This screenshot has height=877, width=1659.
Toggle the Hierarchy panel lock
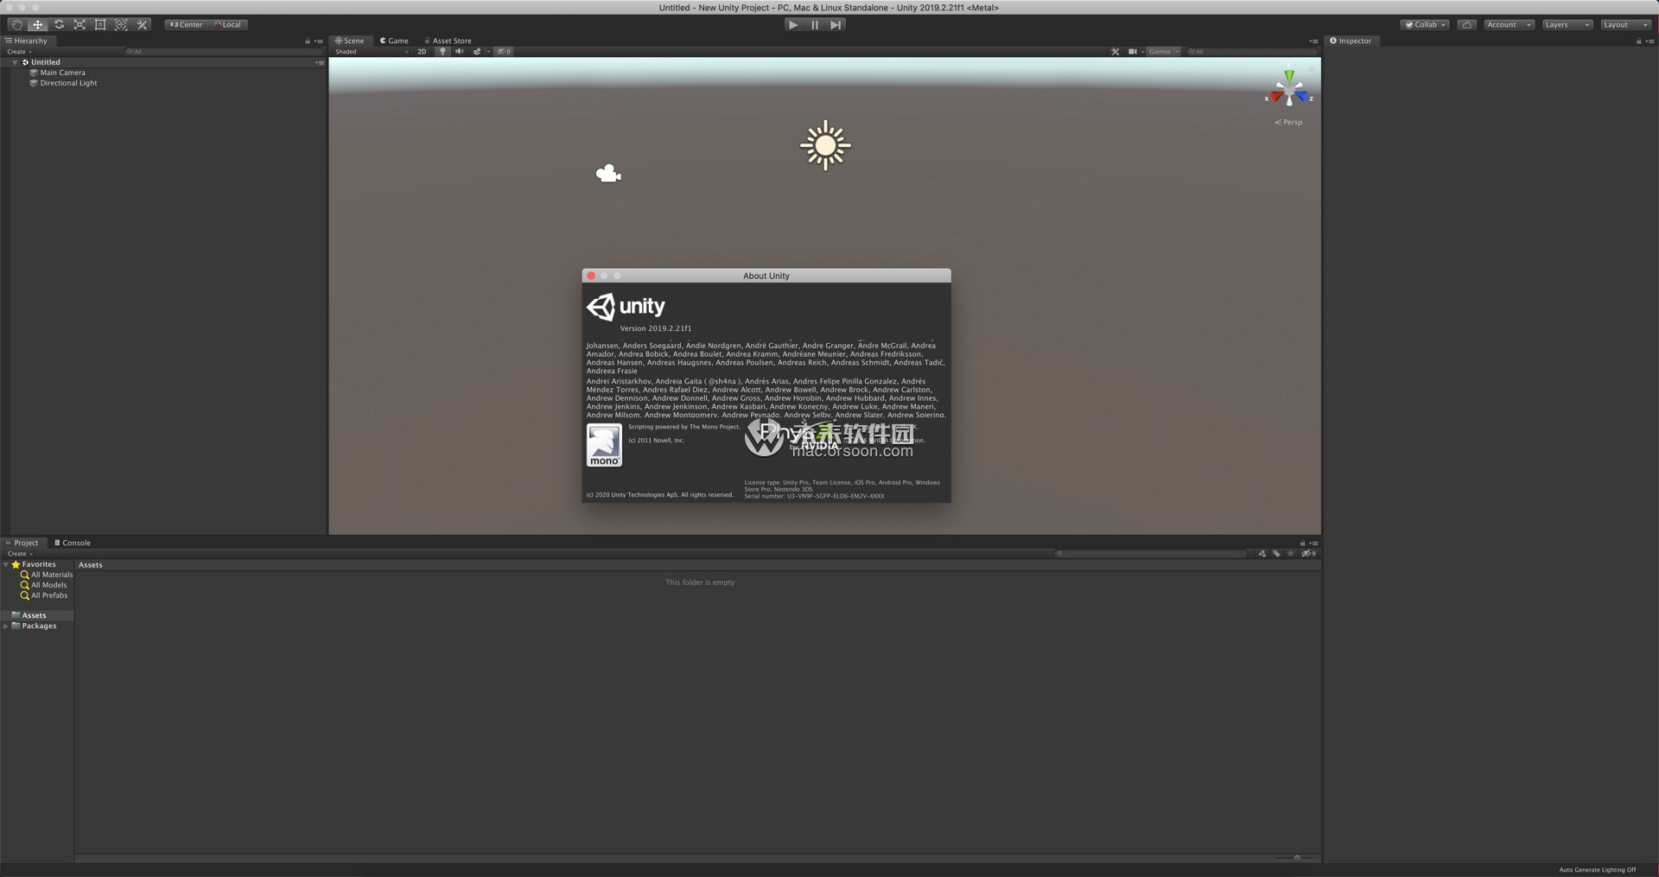pyautogui.click(x=307, y=41)
